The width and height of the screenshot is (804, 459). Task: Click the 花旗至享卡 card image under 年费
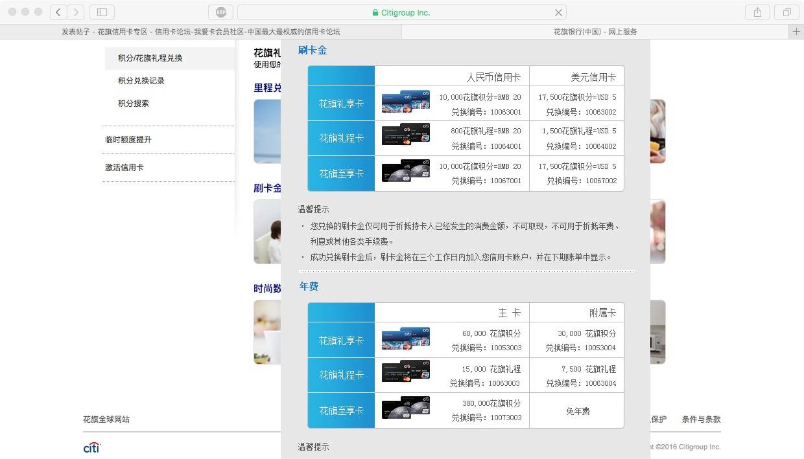(406, 409)
